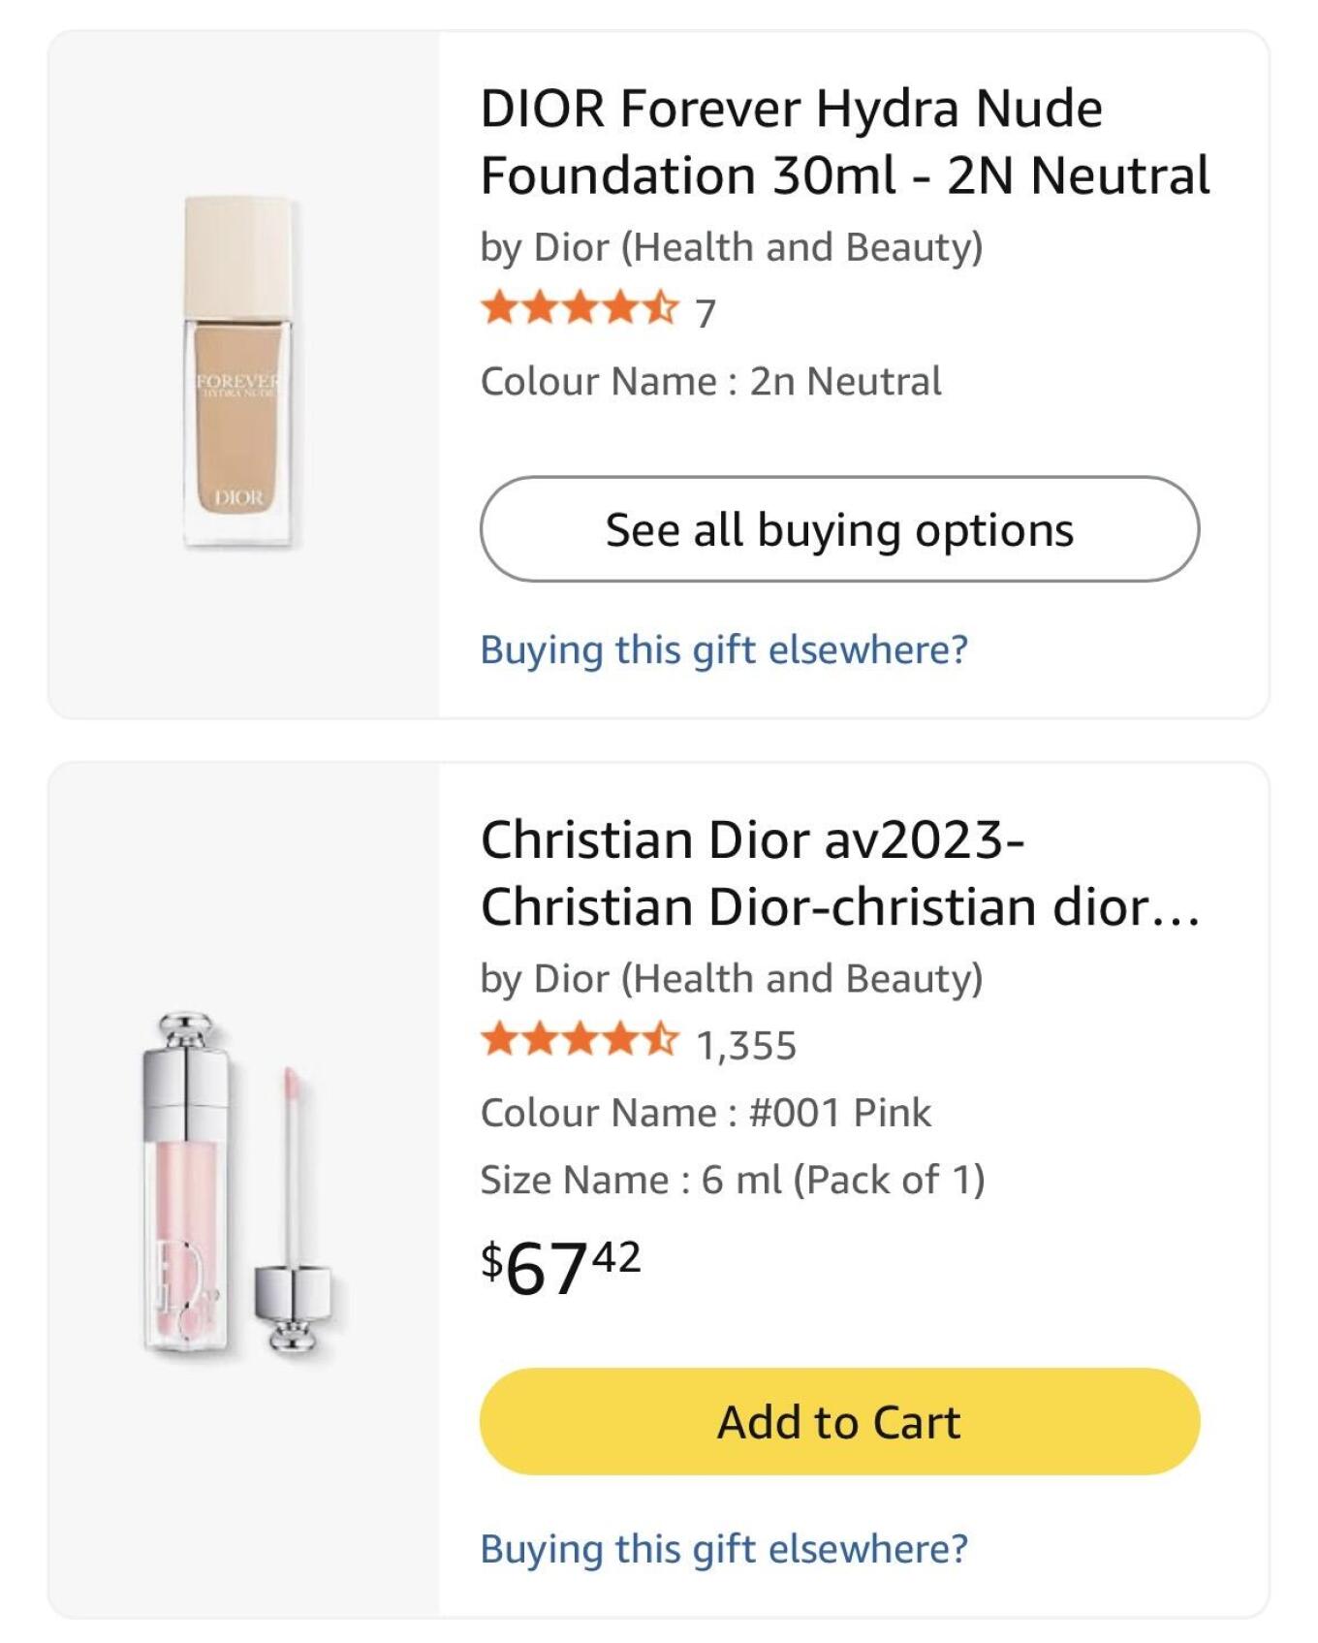Add the Dior lip gloss to cart
The height and width of the screenshot is (1643, 1318).
[839, 1422]
